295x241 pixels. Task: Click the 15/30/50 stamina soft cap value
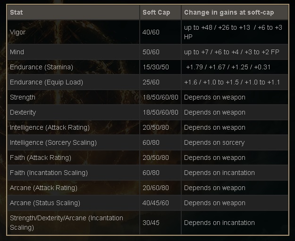pyautogui.click(x=156, y=67)
